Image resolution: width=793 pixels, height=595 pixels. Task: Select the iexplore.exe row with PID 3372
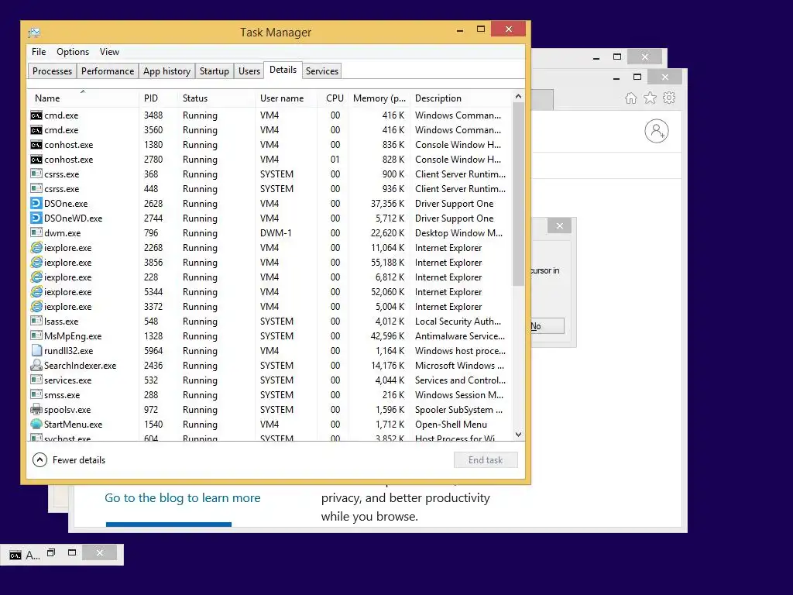[x=269, y=307]
